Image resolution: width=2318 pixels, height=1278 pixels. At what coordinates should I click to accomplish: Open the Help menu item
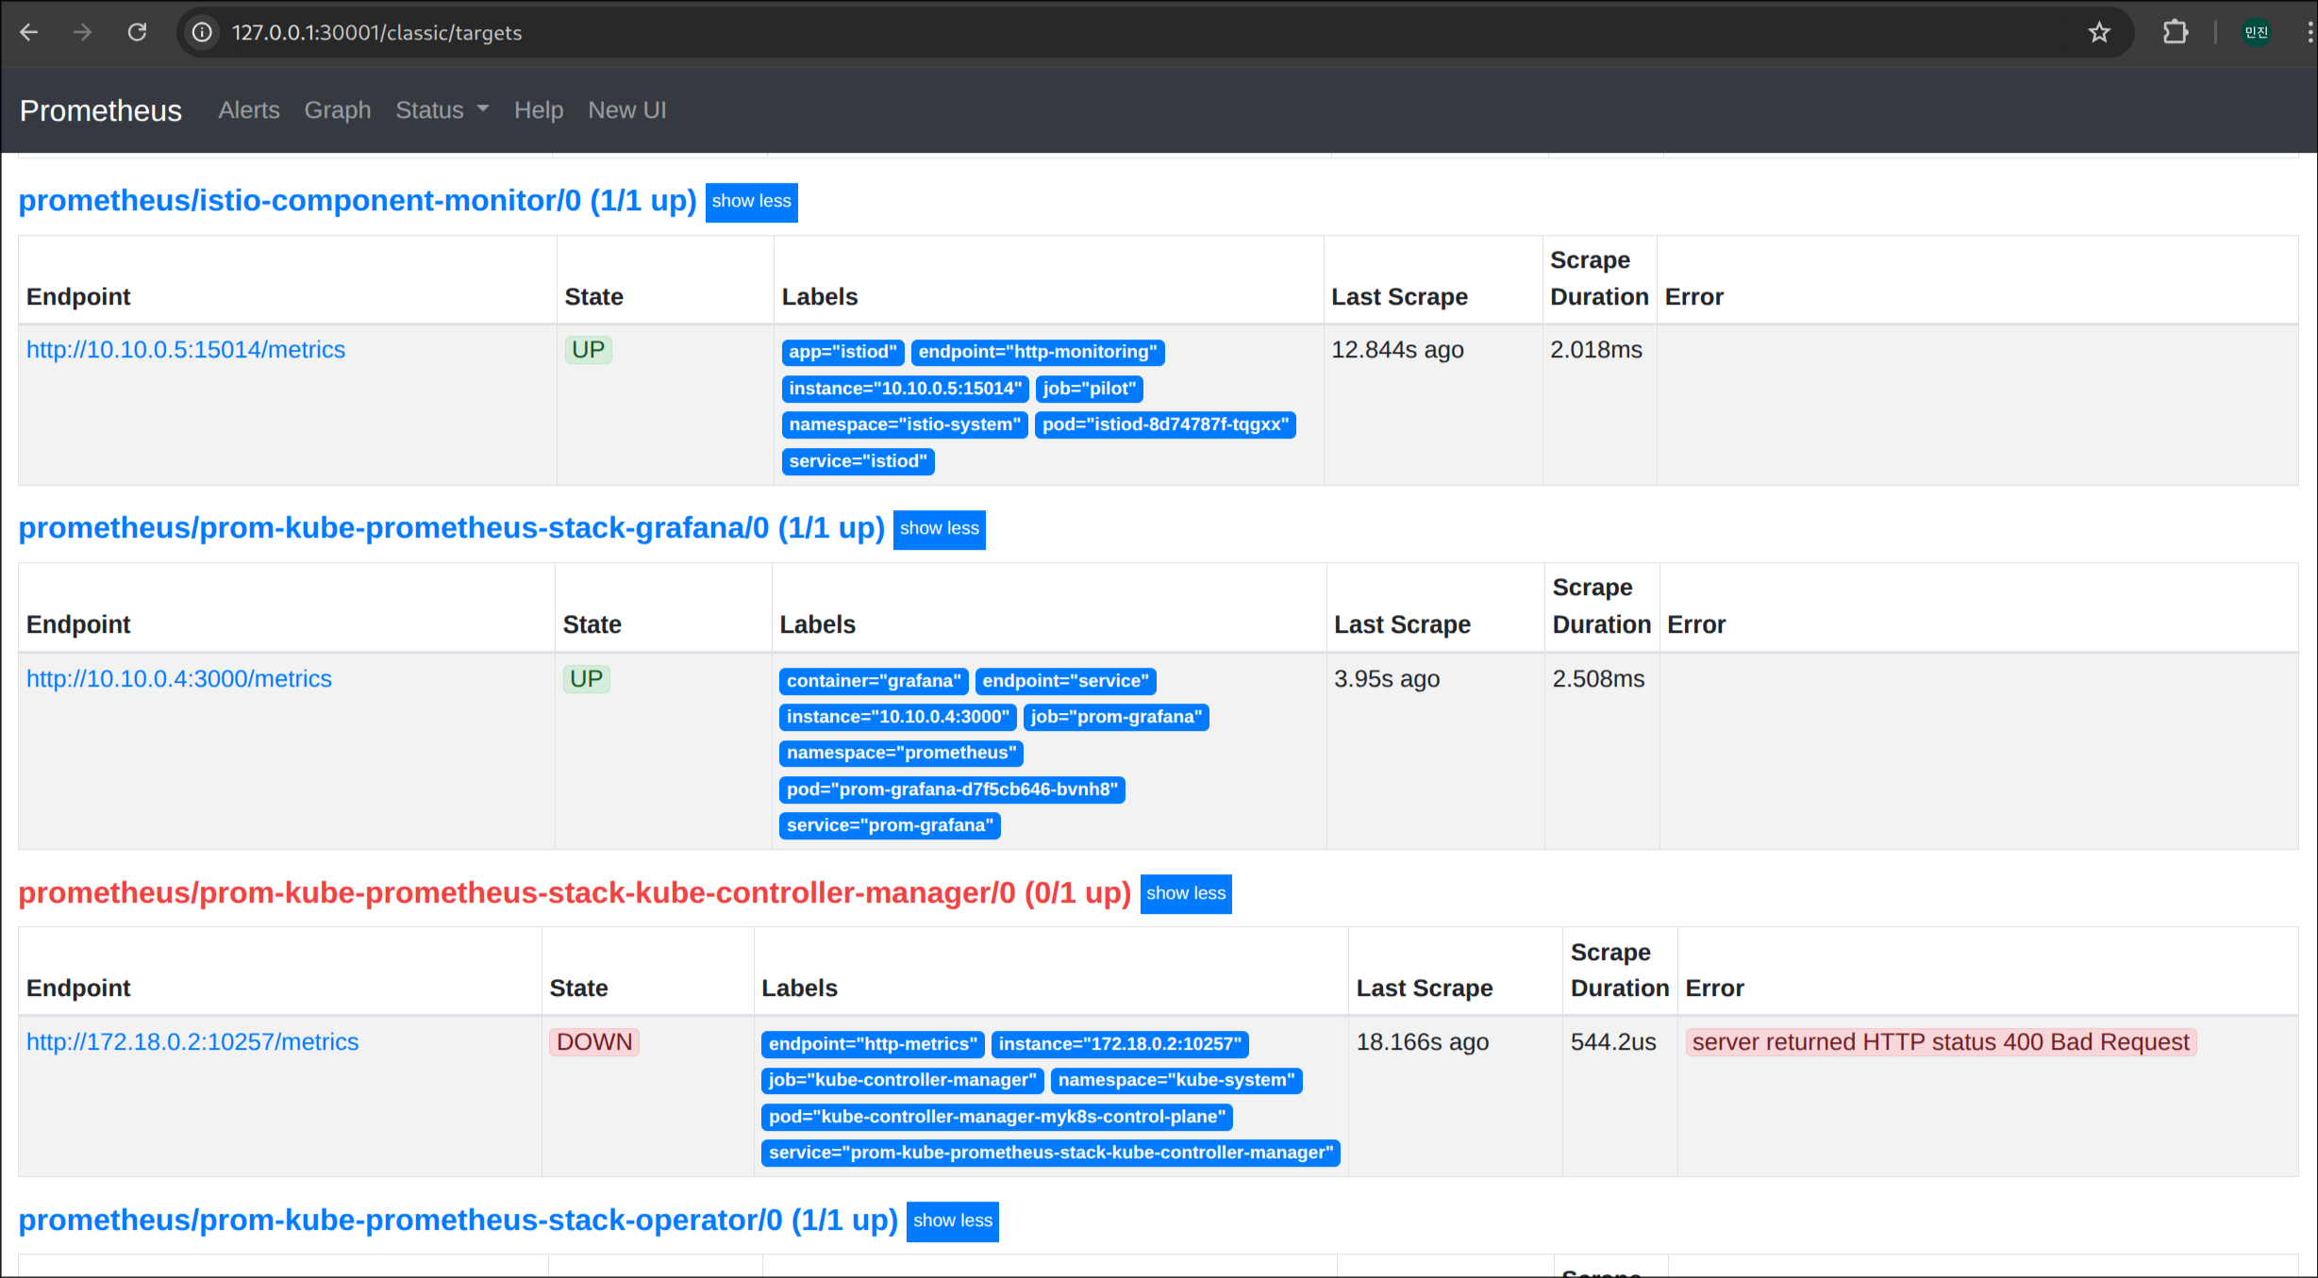coord(539,110)
